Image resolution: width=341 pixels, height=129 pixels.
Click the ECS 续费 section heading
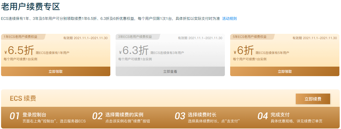[23, 99]
